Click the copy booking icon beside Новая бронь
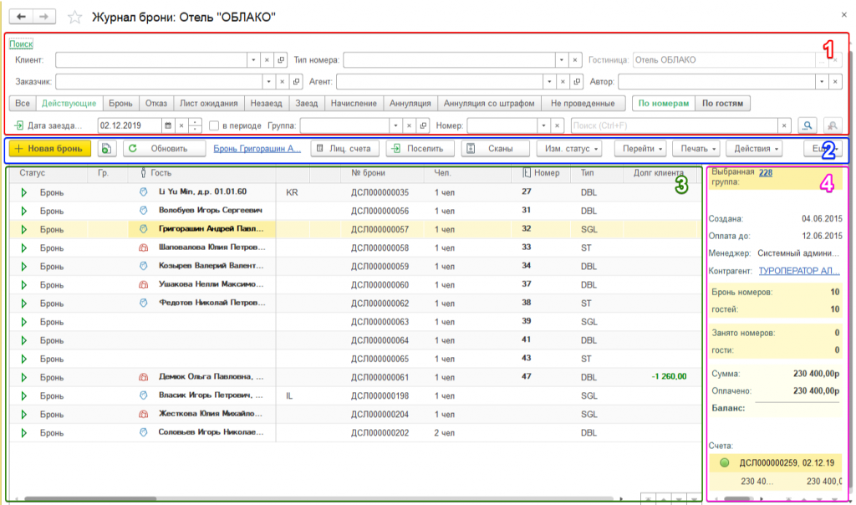This screenshot has width=856, height=505. 106,149
